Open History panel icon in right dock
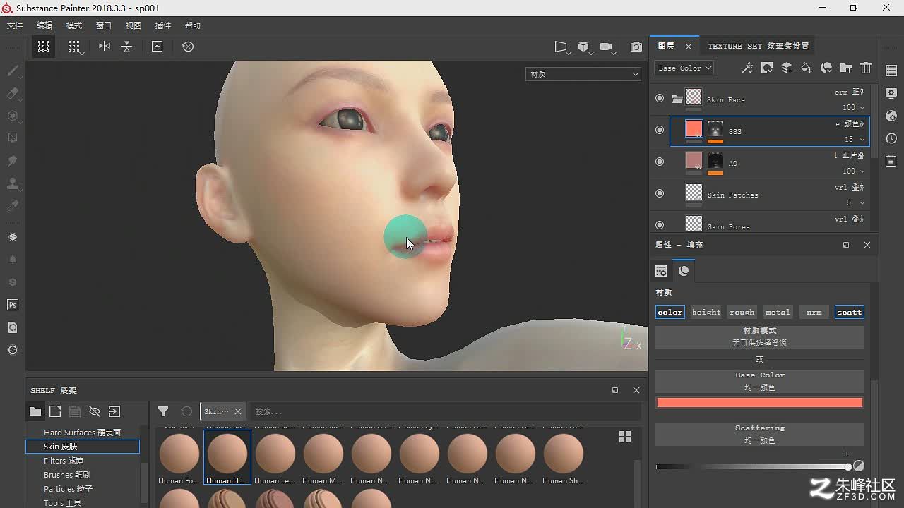This screenshot has height=508, width=904. tap(891, 138)
